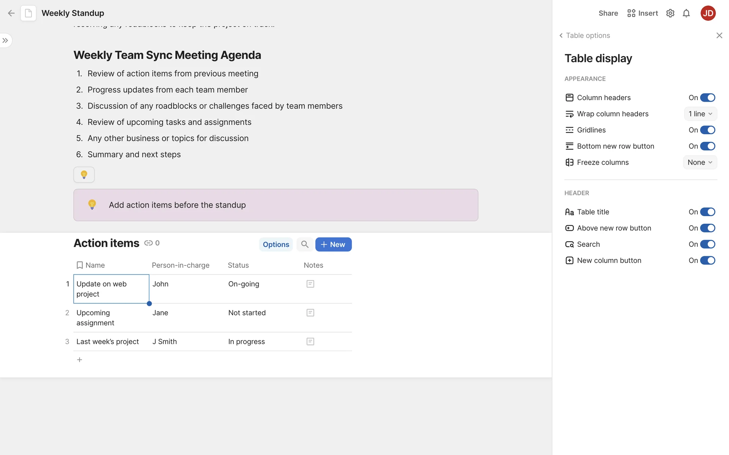The height and width of the screenshot is (455, 729).
Task: Open Wrap column headers 1 line dropdown
Action: [700, 114]
